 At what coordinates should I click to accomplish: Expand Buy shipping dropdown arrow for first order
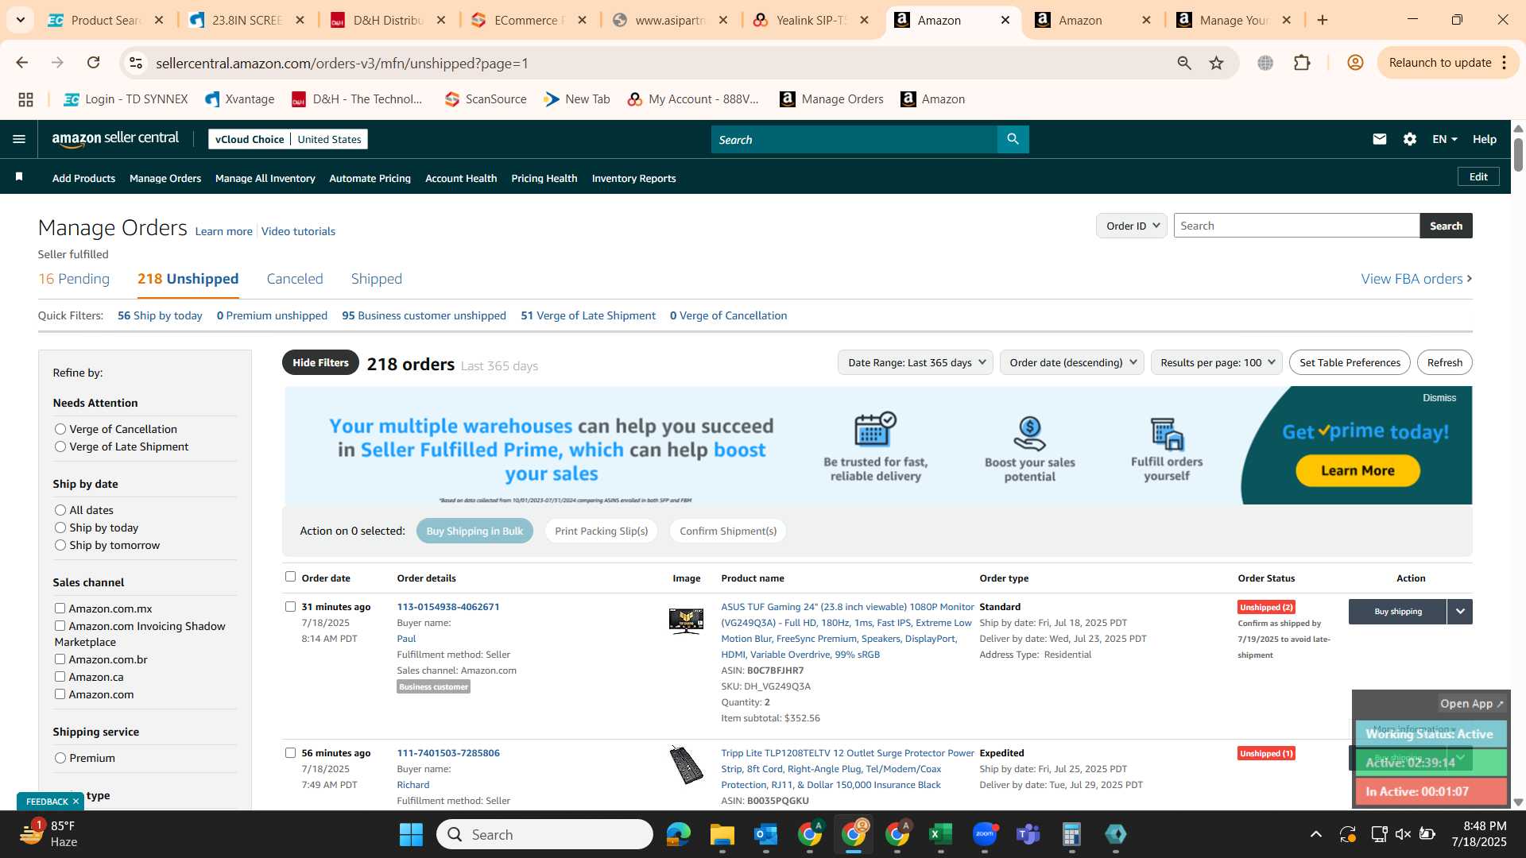1460,612
